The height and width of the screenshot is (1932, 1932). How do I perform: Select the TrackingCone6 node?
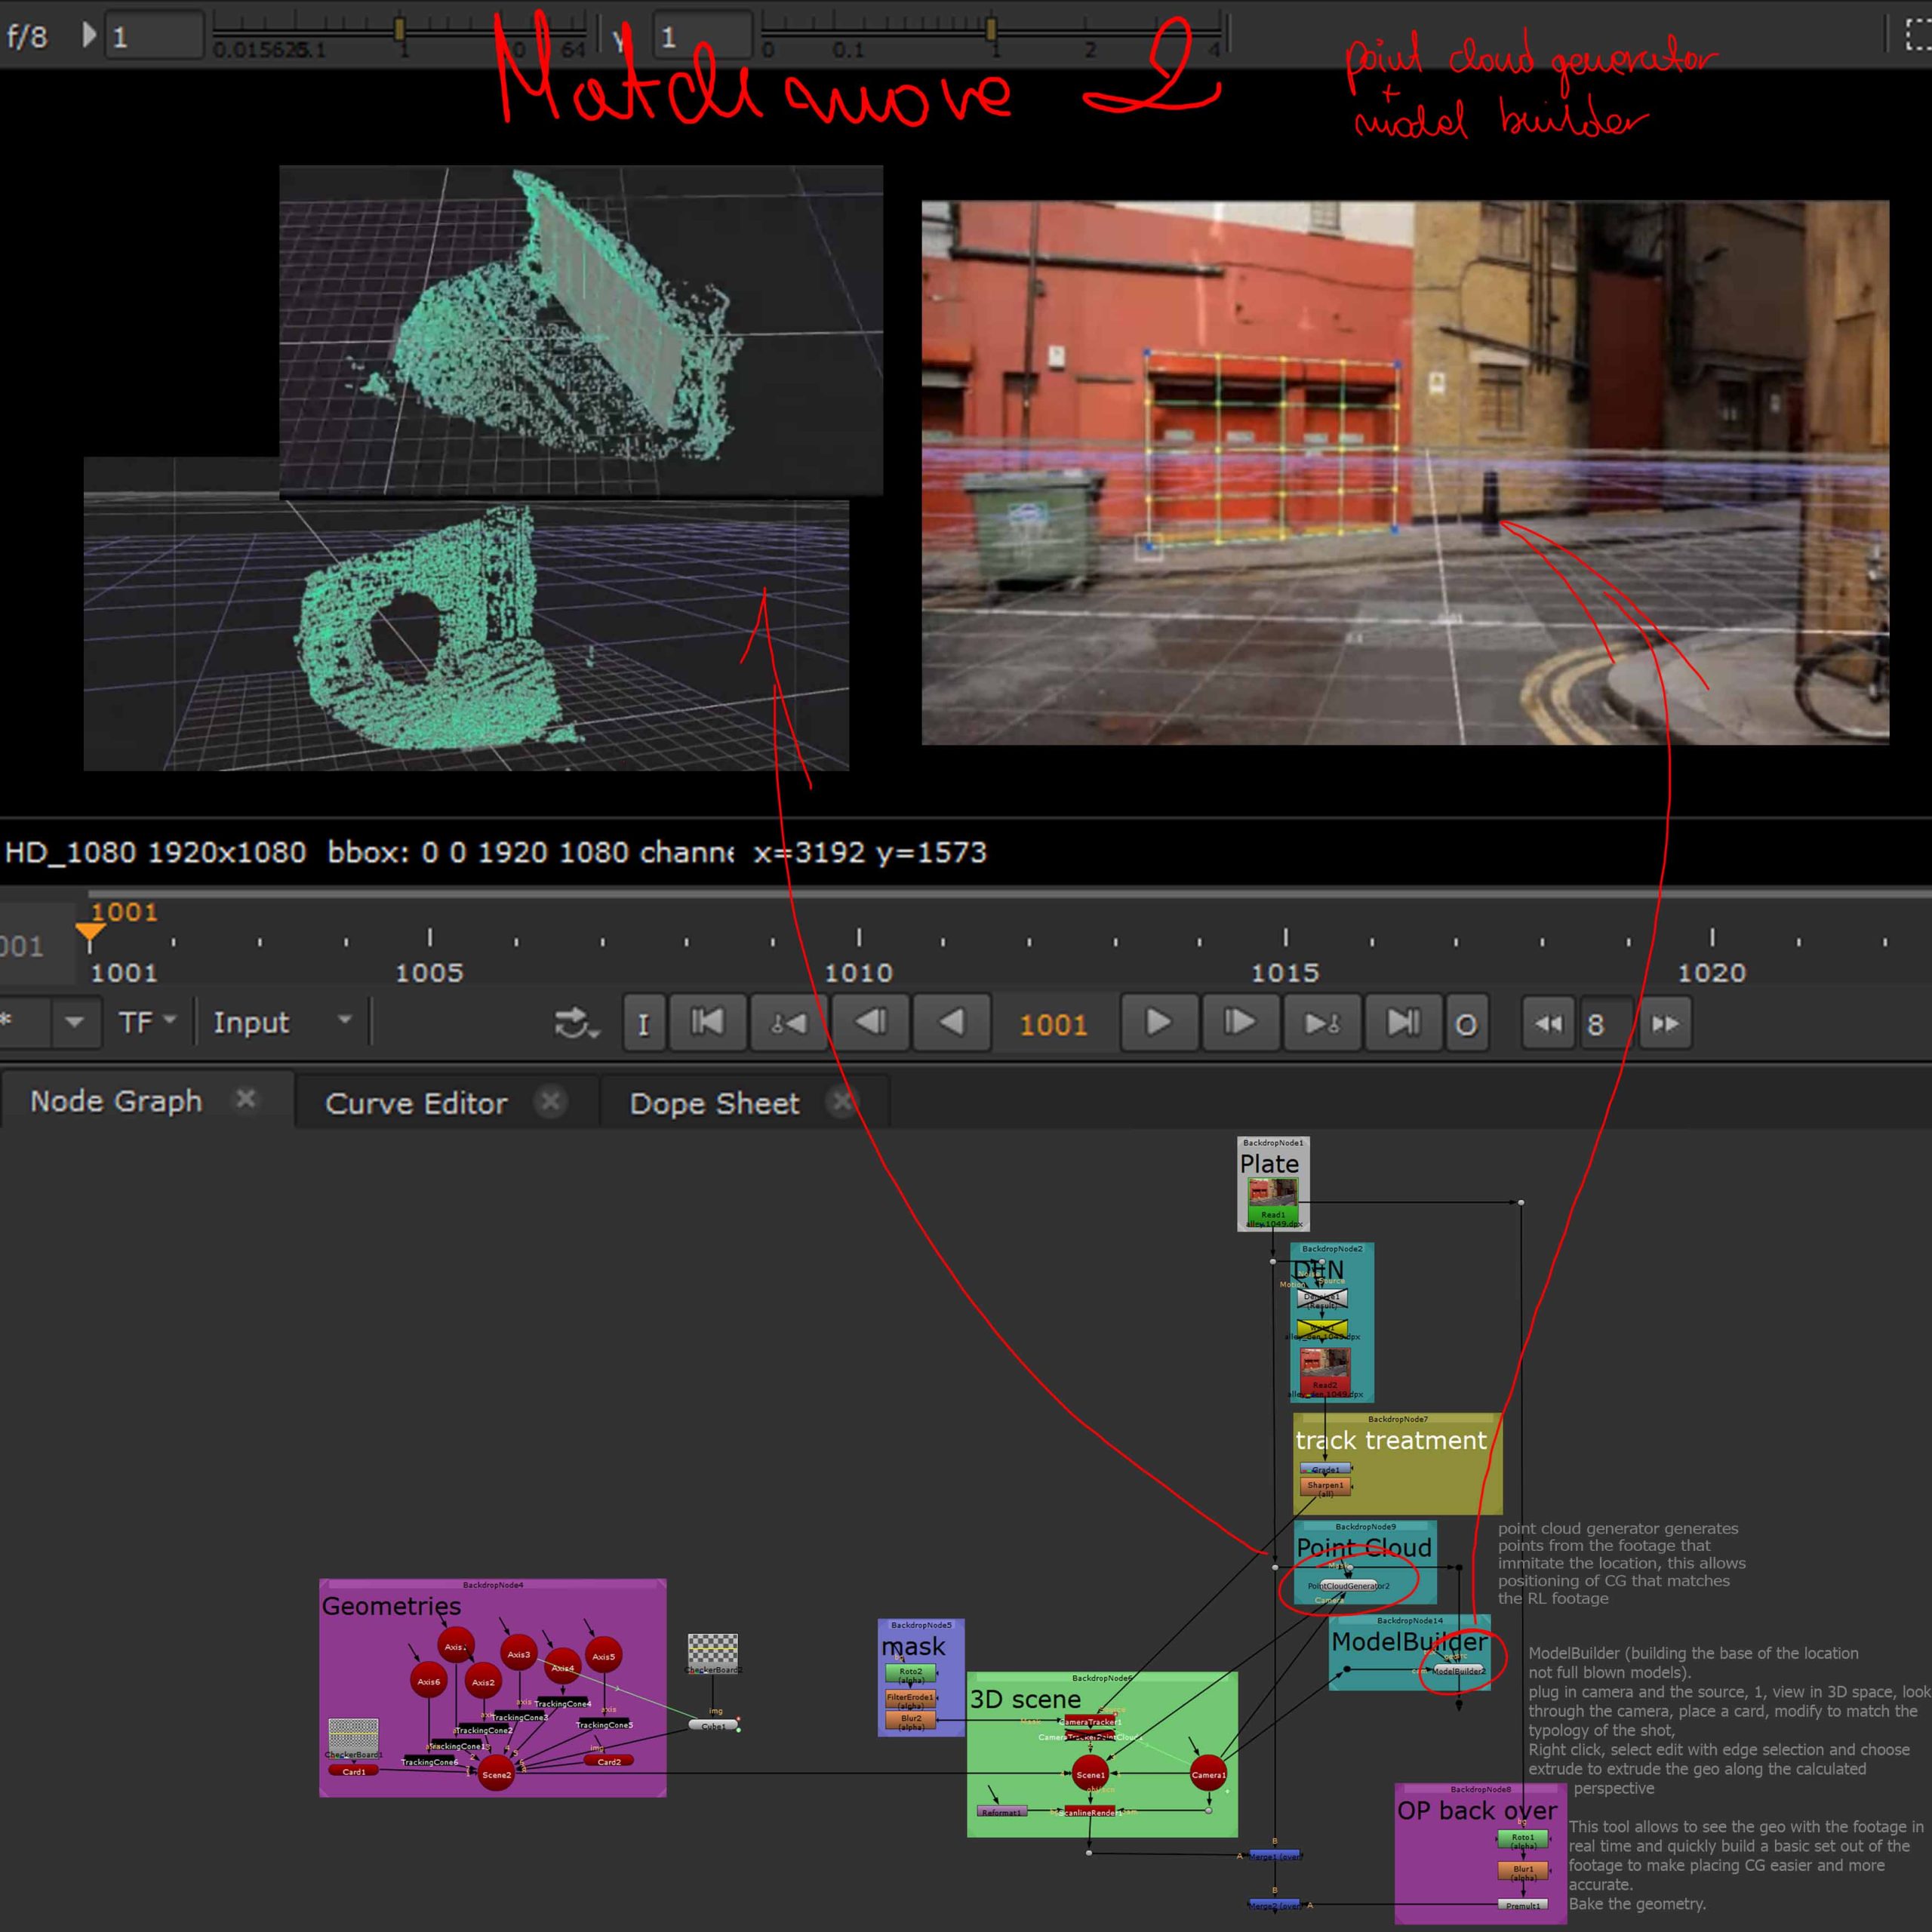(430, 1762)
